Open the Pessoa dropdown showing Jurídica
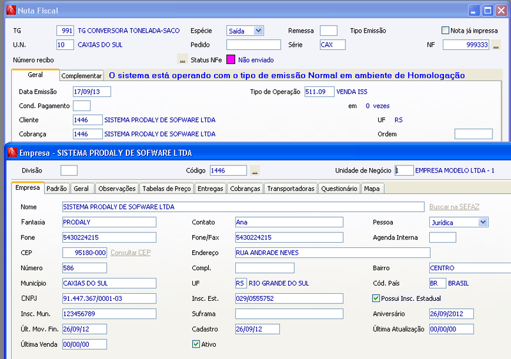 click(x=459, y=222)
